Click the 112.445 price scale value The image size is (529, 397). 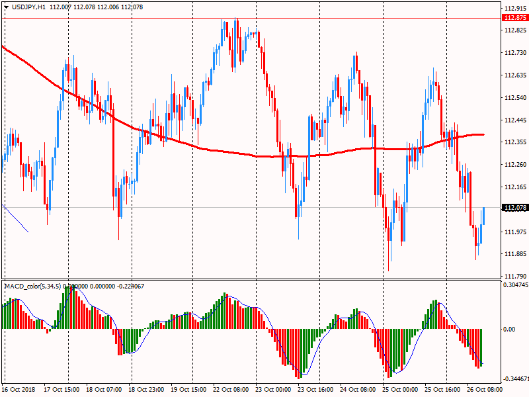pyautogui.click(x=515, y=120)
